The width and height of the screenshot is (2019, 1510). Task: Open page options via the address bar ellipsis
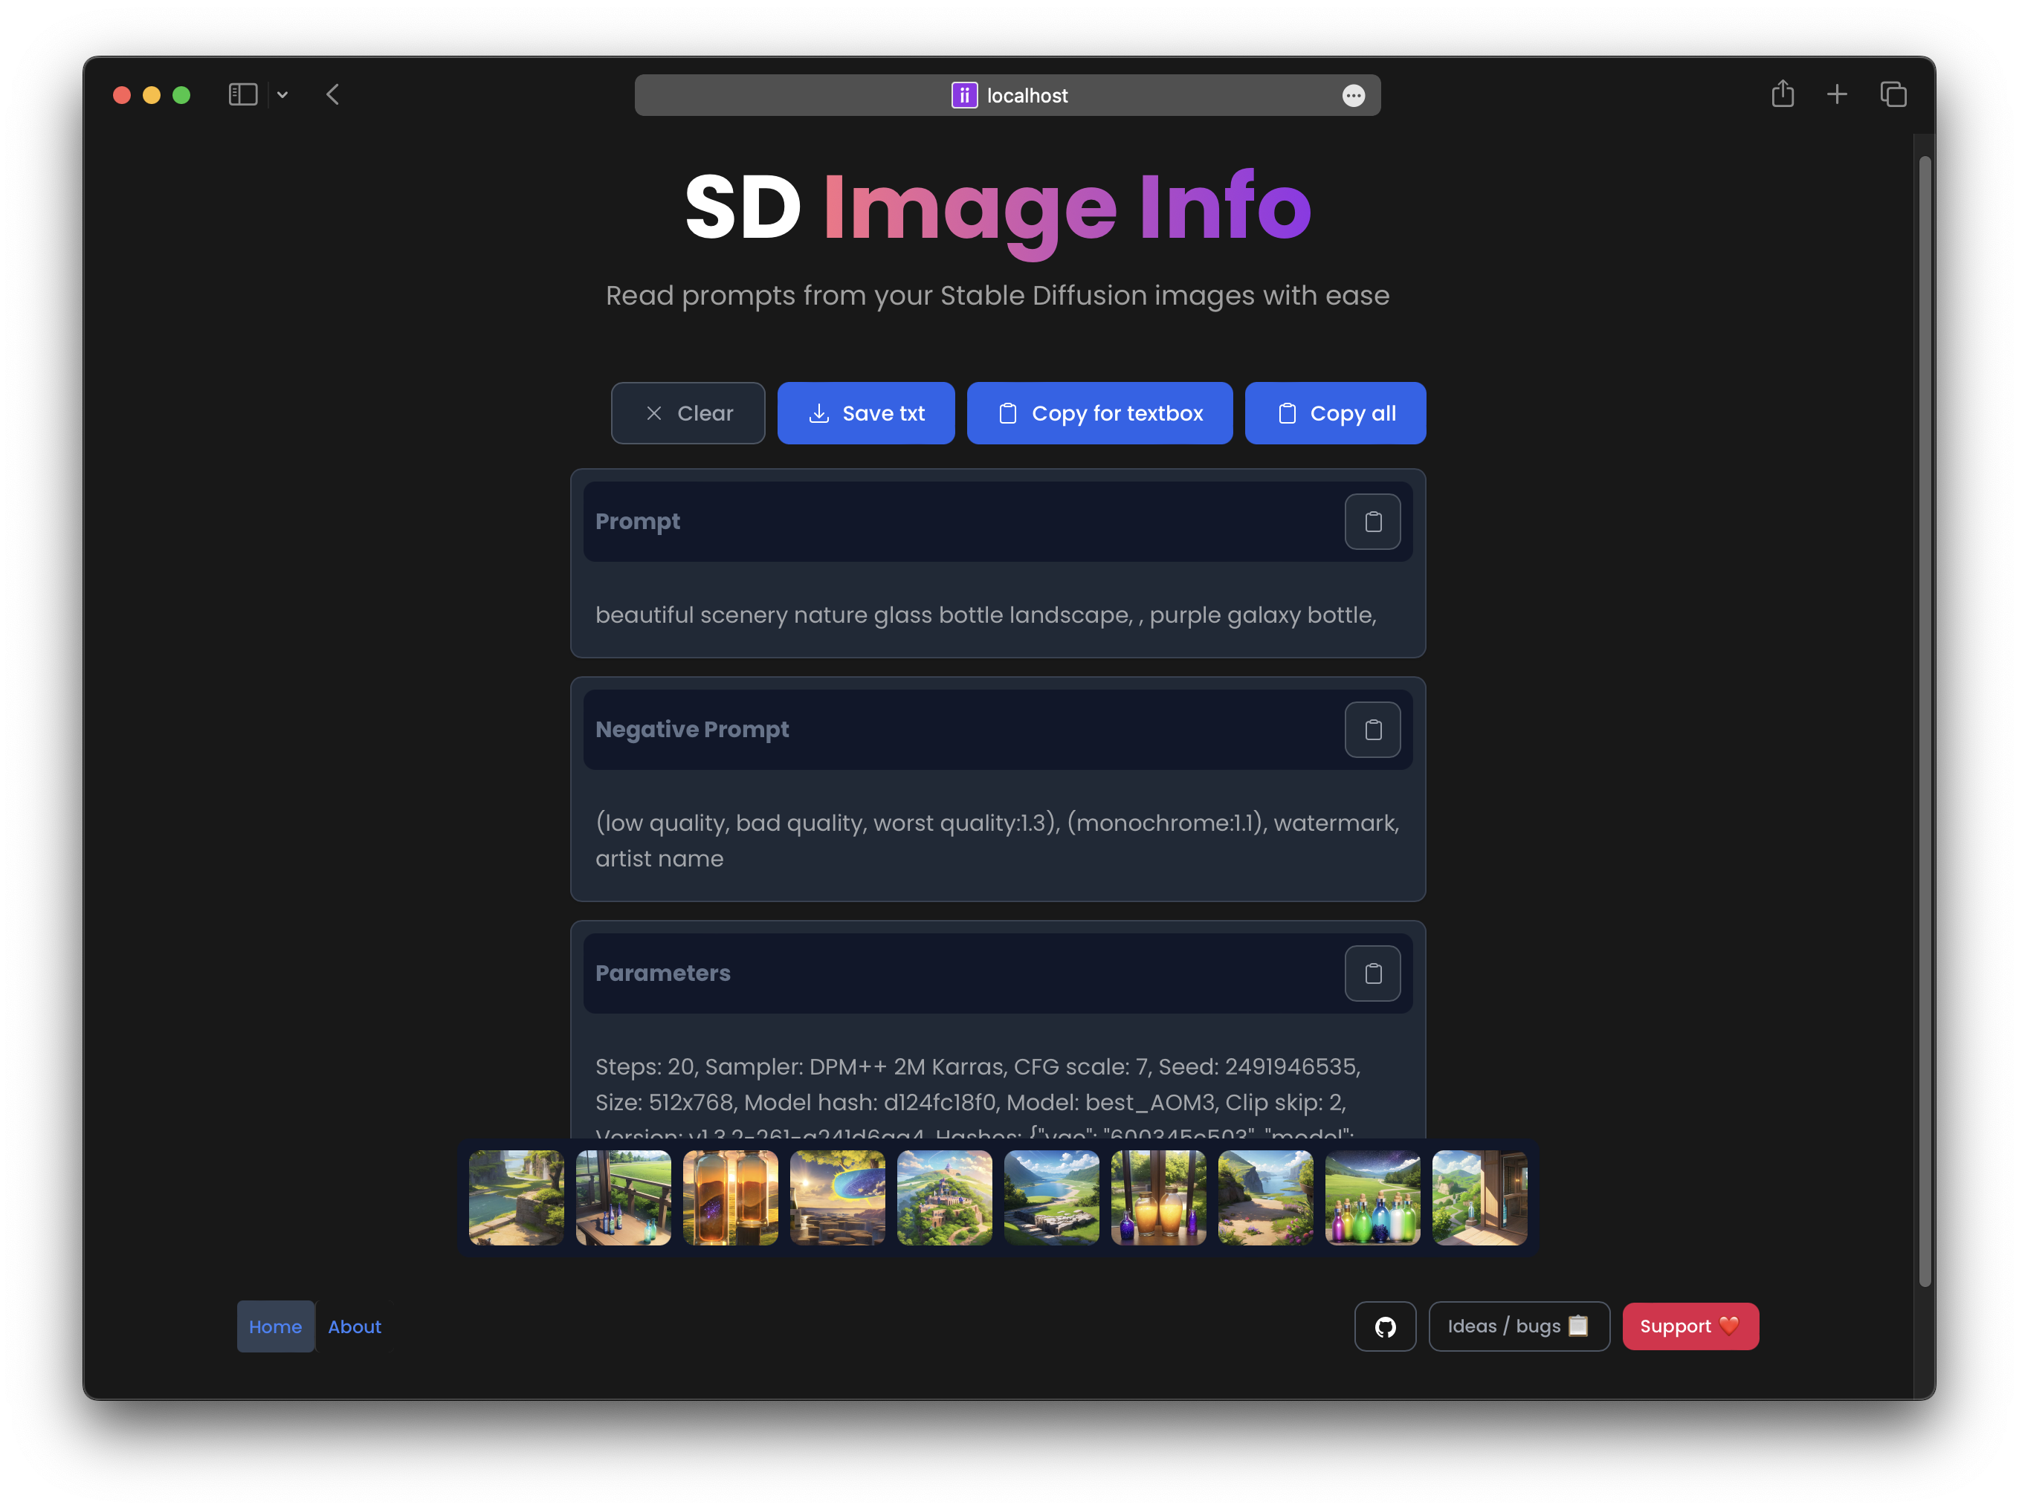point(1354,95)
